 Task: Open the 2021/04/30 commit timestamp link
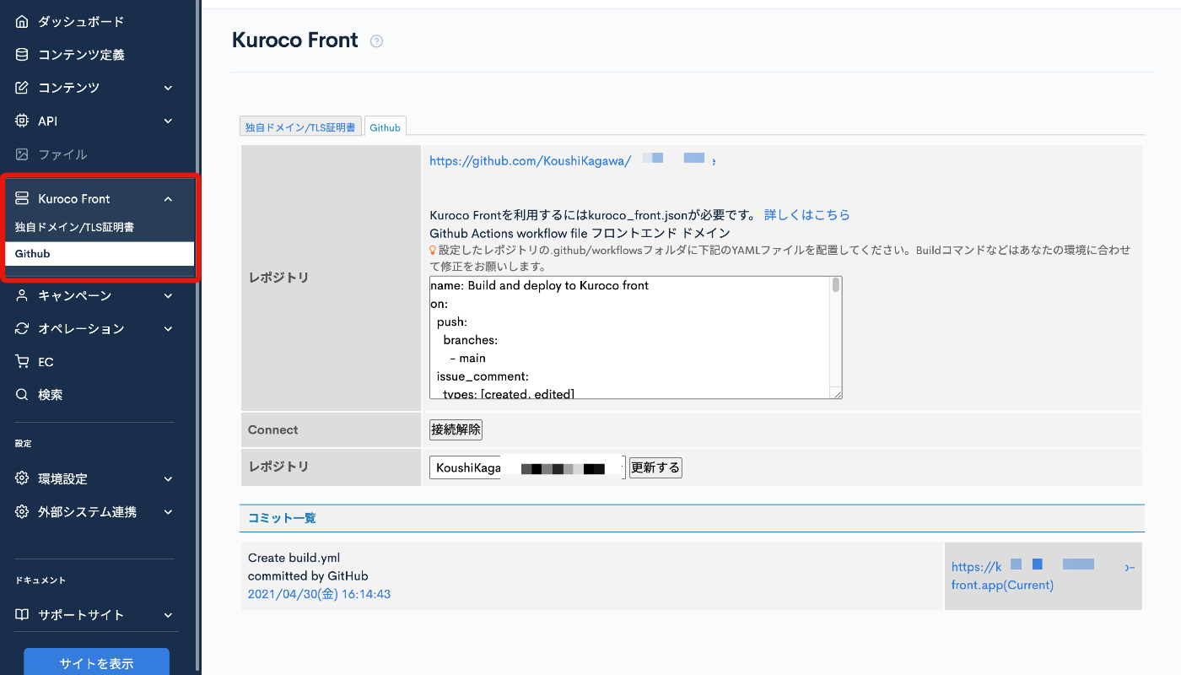319,594
